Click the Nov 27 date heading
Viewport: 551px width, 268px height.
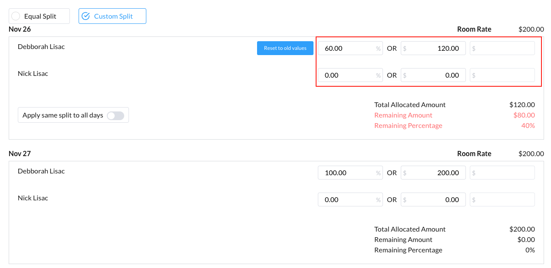(20, 154)
